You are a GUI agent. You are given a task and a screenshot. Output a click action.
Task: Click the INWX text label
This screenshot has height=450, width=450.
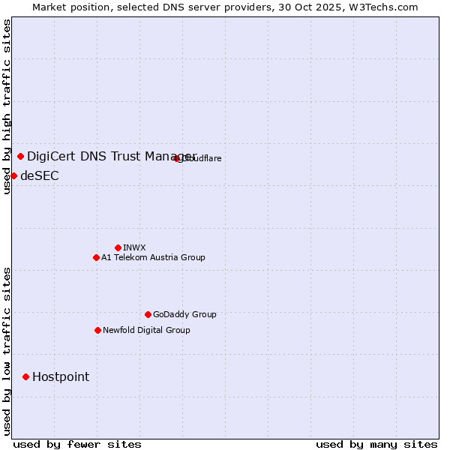click(x=134, y=247)
